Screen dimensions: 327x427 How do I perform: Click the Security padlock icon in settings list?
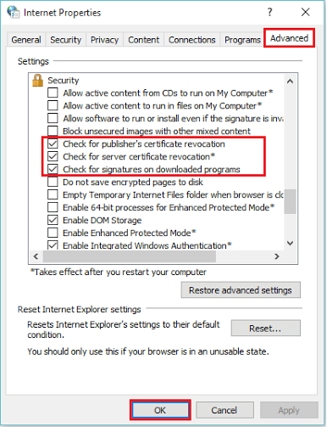pyautogui.click(x=37, y=81)
